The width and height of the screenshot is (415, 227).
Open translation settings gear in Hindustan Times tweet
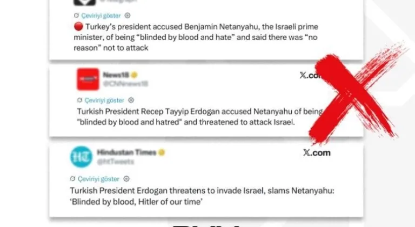[x=126, y=179]
